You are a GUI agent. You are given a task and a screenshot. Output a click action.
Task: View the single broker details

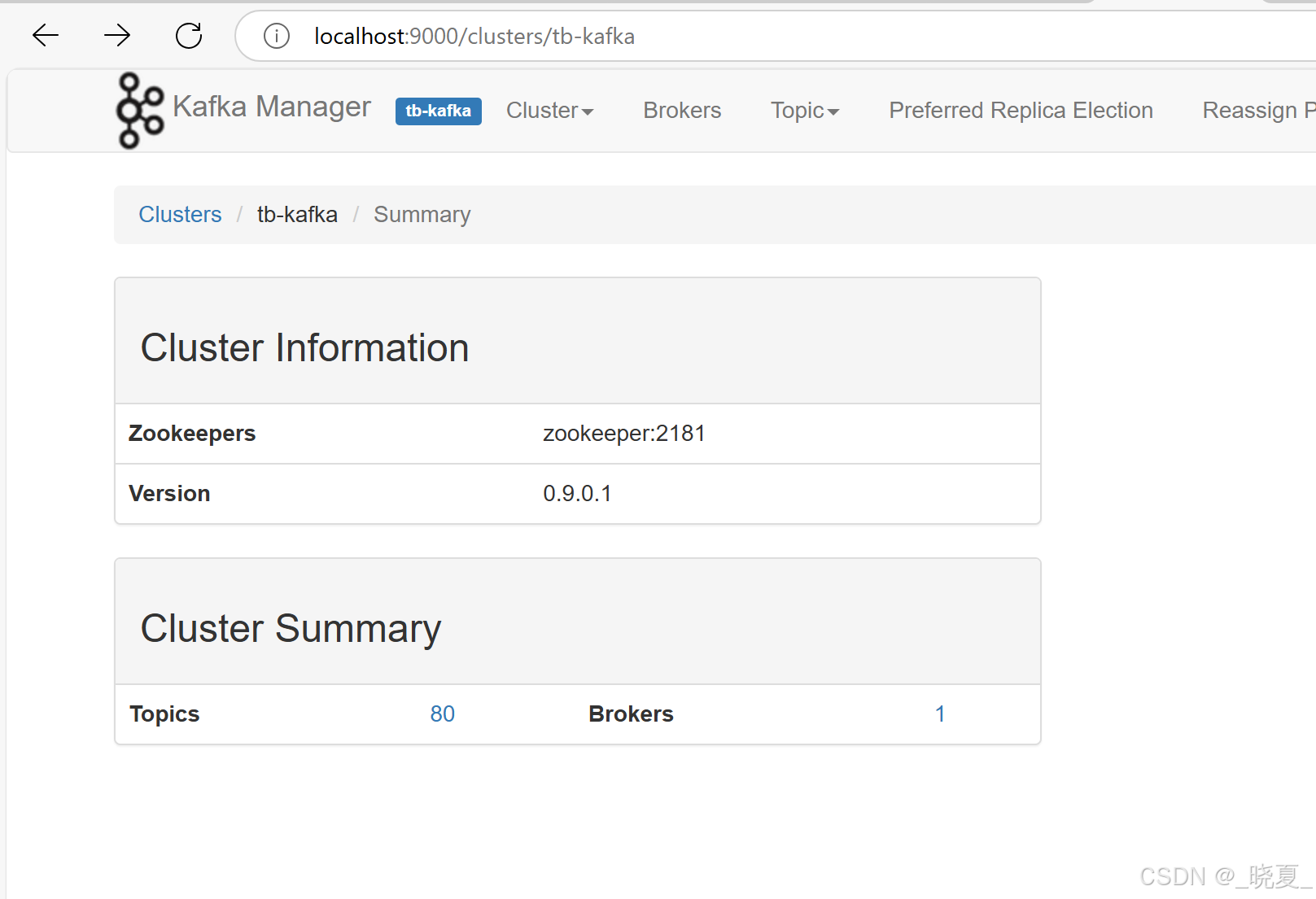pyautogui.click(x=940, y=714)
